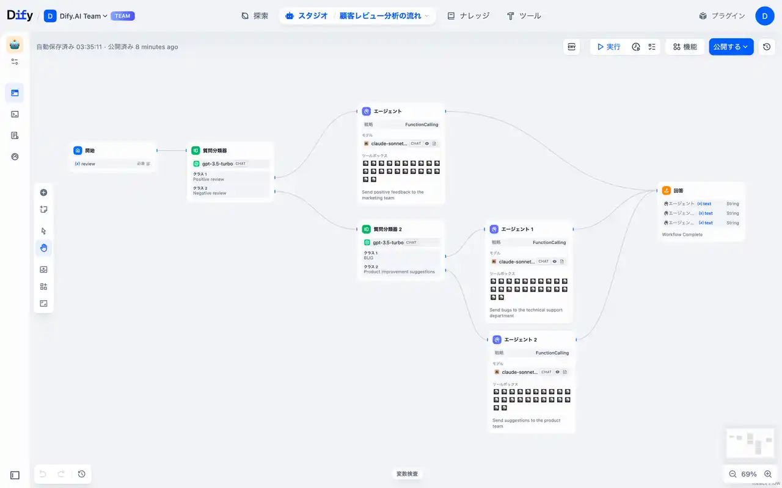Viewport: 782px width, 488px height.
Task: Click the 実行 run button
Action: (x=608, y=47)
